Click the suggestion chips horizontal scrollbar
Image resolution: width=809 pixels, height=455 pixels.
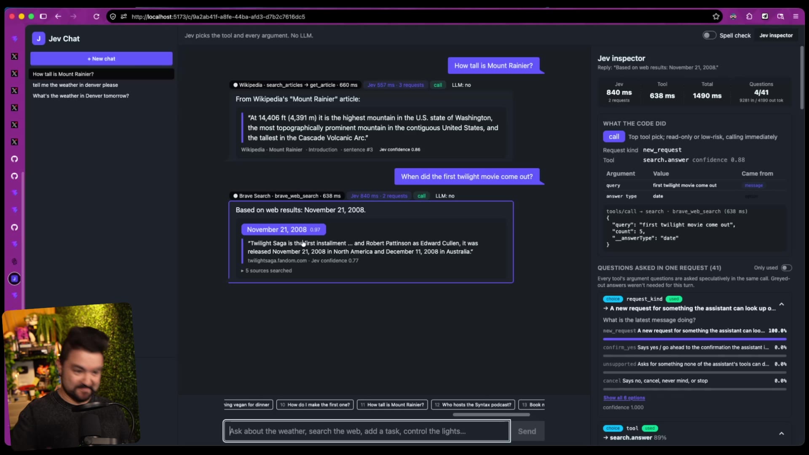[x=491, y=415]
